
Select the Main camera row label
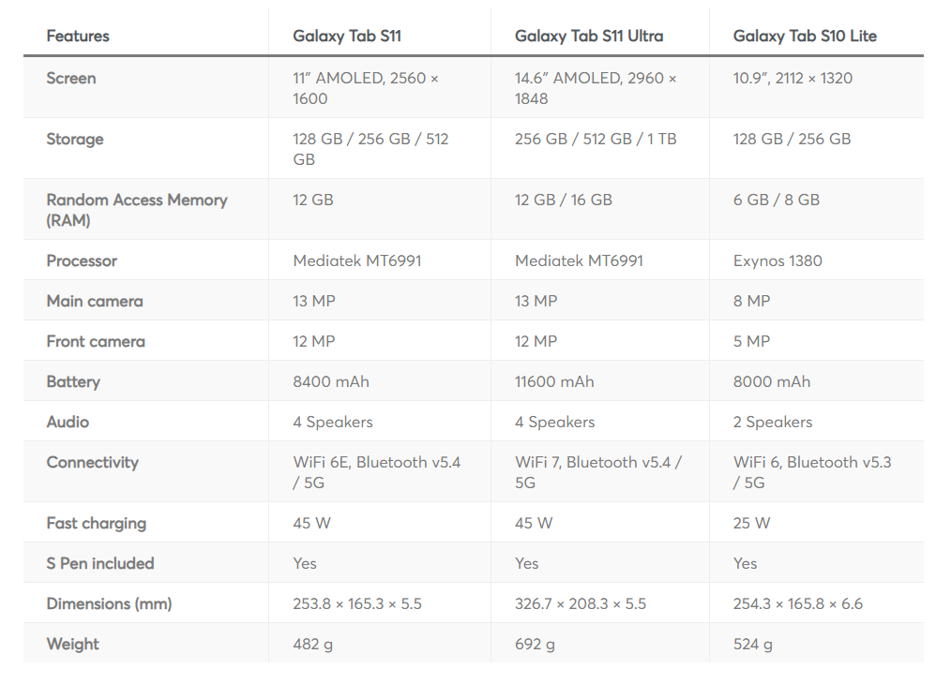(95, 301)
